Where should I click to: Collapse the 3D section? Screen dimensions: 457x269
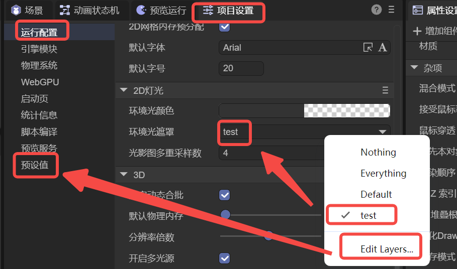(x=124, y=175)
